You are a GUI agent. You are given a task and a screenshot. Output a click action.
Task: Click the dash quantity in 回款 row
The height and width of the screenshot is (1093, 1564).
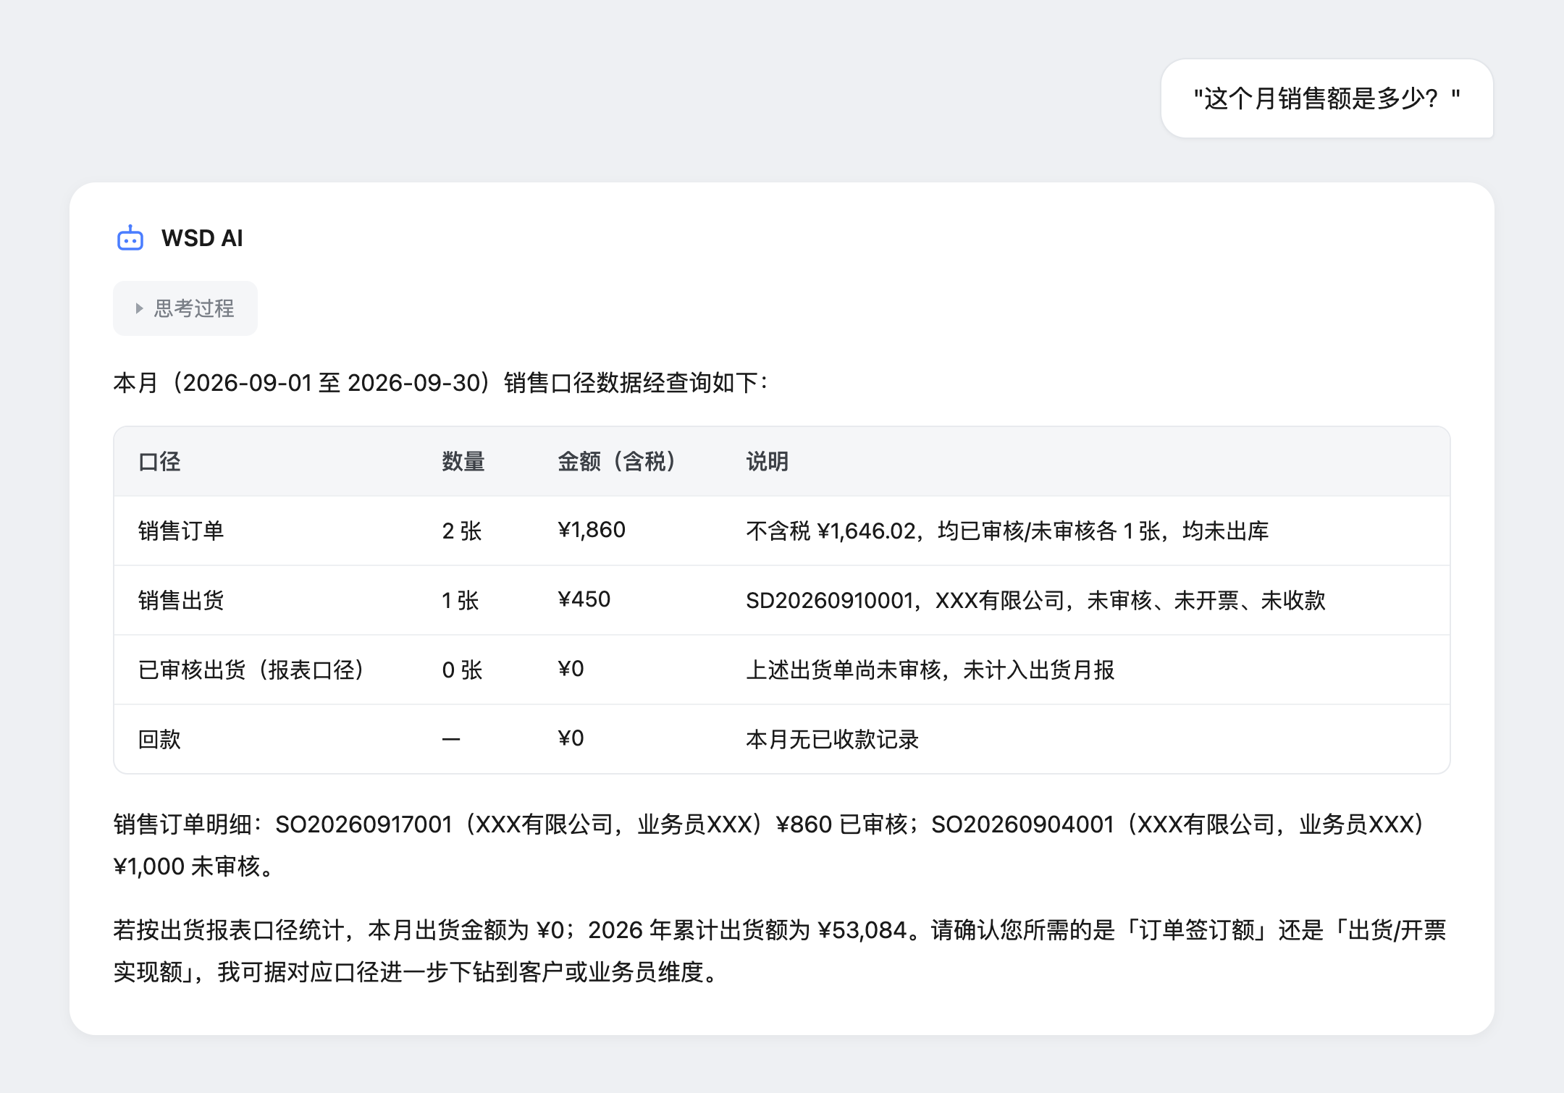[x=451, y=739]
